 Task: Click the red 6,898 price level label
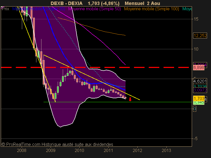[199, 67]
